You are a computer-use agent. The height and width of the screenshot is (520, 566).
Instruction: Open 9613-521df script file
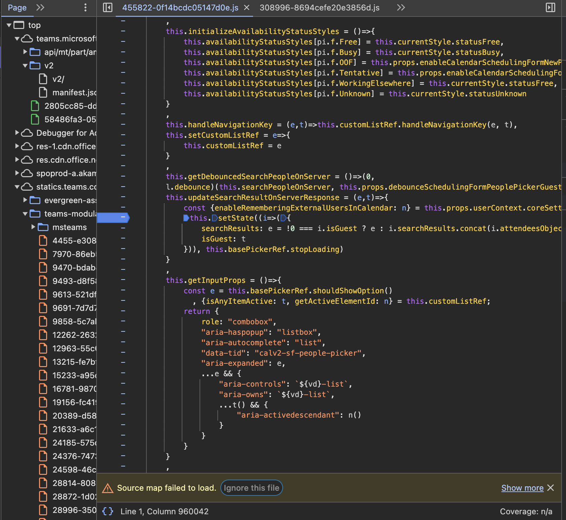pyautogui.click(x=67, y=295)
